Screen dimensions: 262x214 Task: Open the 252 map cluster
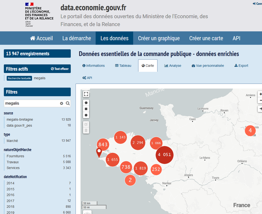pos(156,169)
